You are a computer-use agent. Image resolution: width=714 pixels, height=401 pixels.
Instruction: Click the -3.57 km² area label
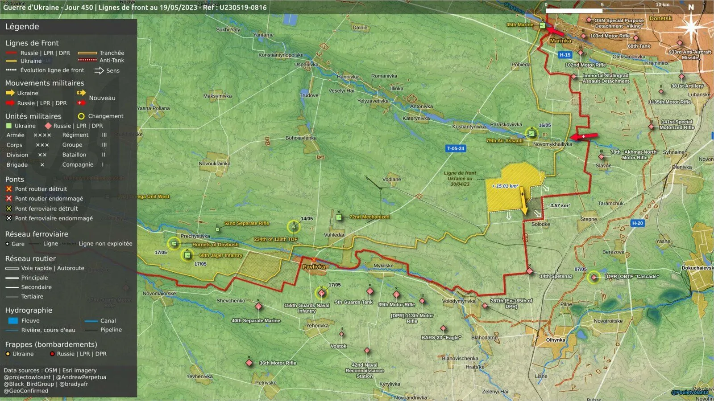click(559, 205)
